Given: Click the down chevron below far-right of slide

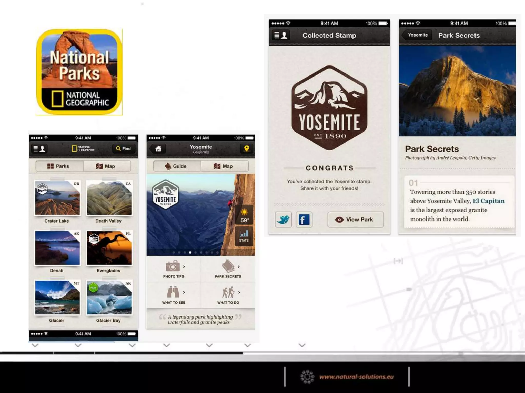Looking at the screenshot, I should coord(302,345).
